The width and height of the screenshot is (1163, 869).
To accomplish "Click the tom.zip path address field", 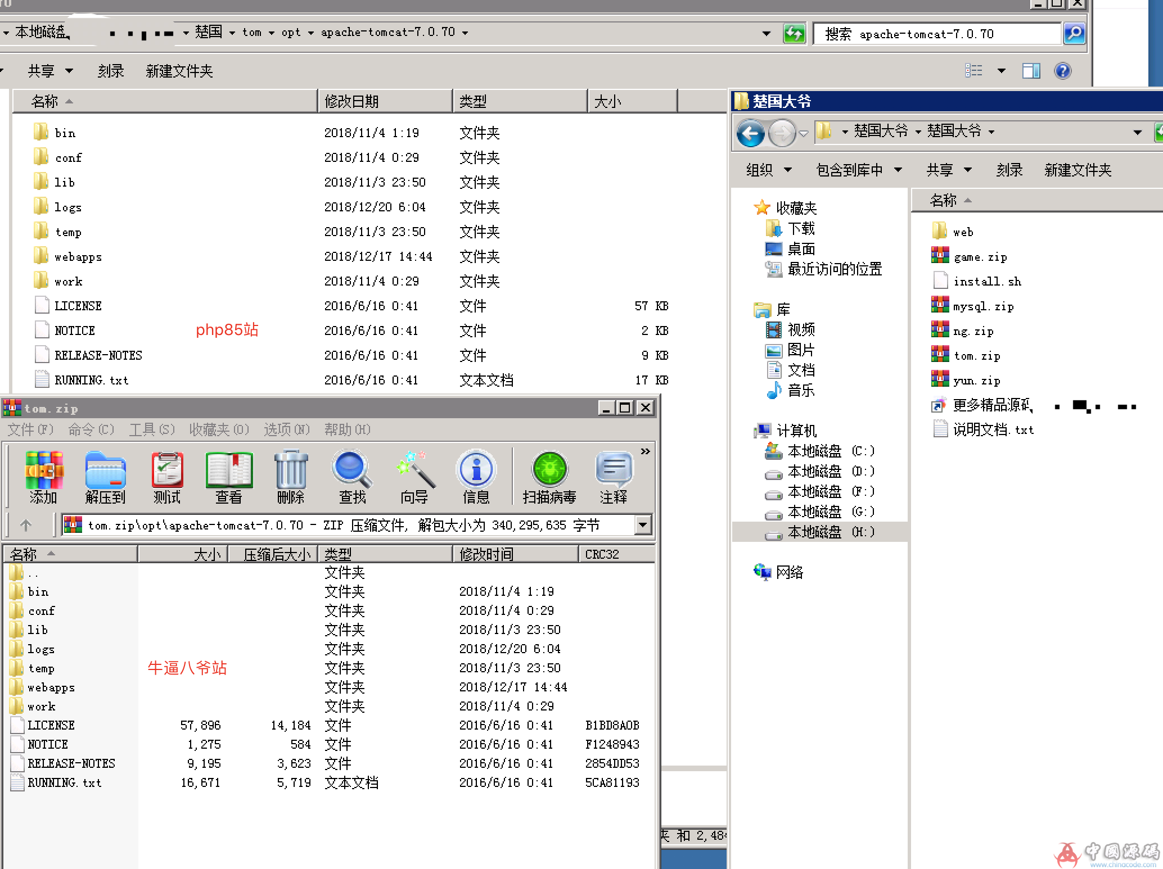I will [349, 526].
